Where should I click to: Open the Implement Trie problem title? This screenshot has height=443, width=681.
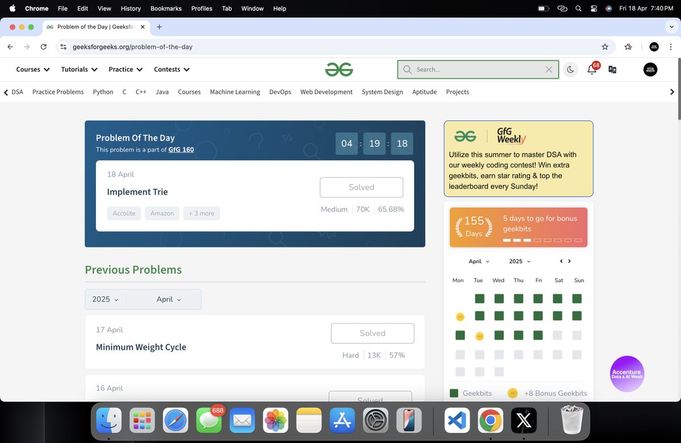(137, 192)
